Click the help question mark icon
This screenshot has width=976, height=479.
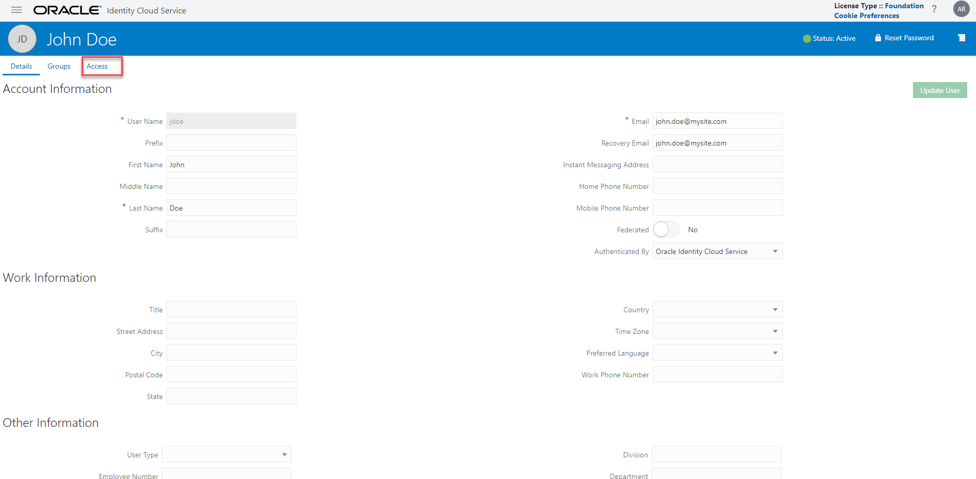(934, 9)
